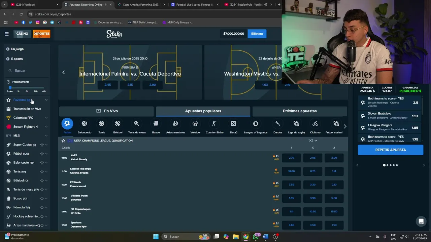431x242 pixels.
Task: Select the Fútbol sport icon
Action: click(x=67, y=124)
